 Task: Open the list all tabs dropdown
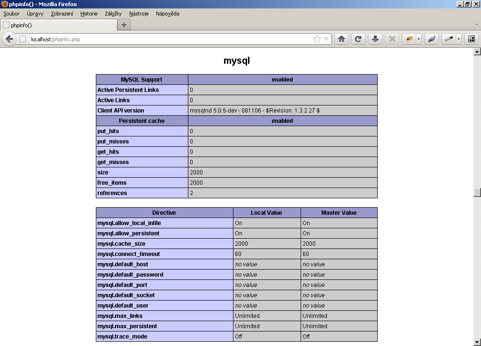[x=476, y=24]
